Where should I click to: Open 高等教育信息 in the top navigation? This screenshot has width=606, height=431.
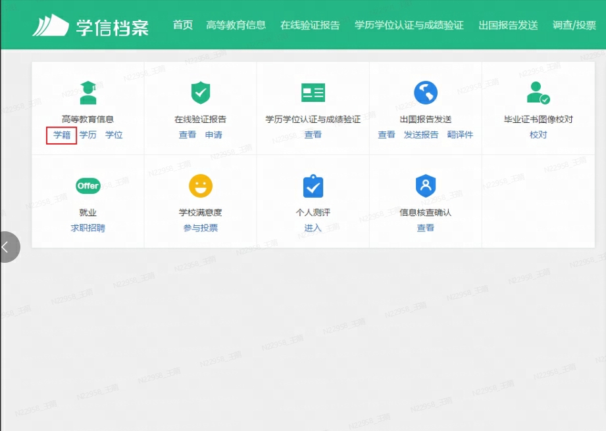(236, 25)
